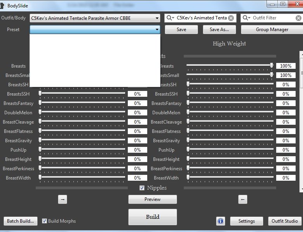Click the high weight BreastsSmall 100% field
The width and height of the screenshot is (303, 232).
click(286, 75)
